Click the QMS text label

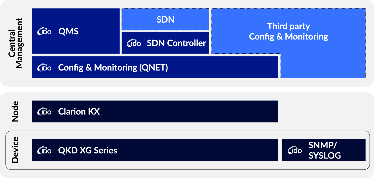tap(68, 31)
